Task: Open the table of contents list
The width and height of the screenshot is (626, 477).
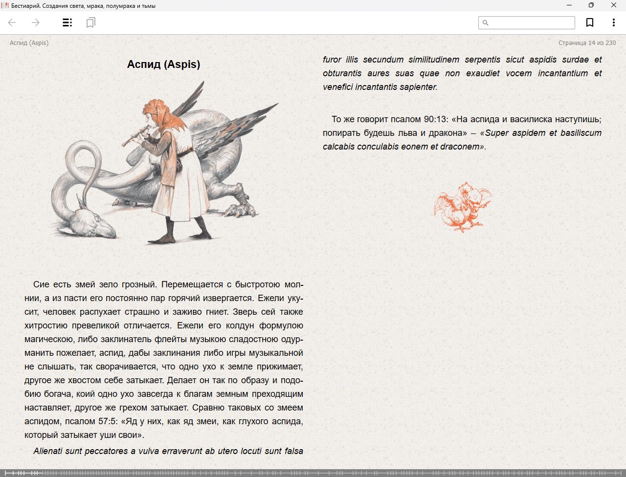Action: tap(67, 22)
